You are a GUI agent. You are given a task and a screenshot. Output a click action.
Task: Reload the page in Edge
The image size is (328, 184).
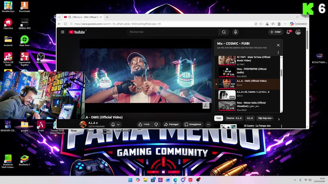click(x=65, y=24)
